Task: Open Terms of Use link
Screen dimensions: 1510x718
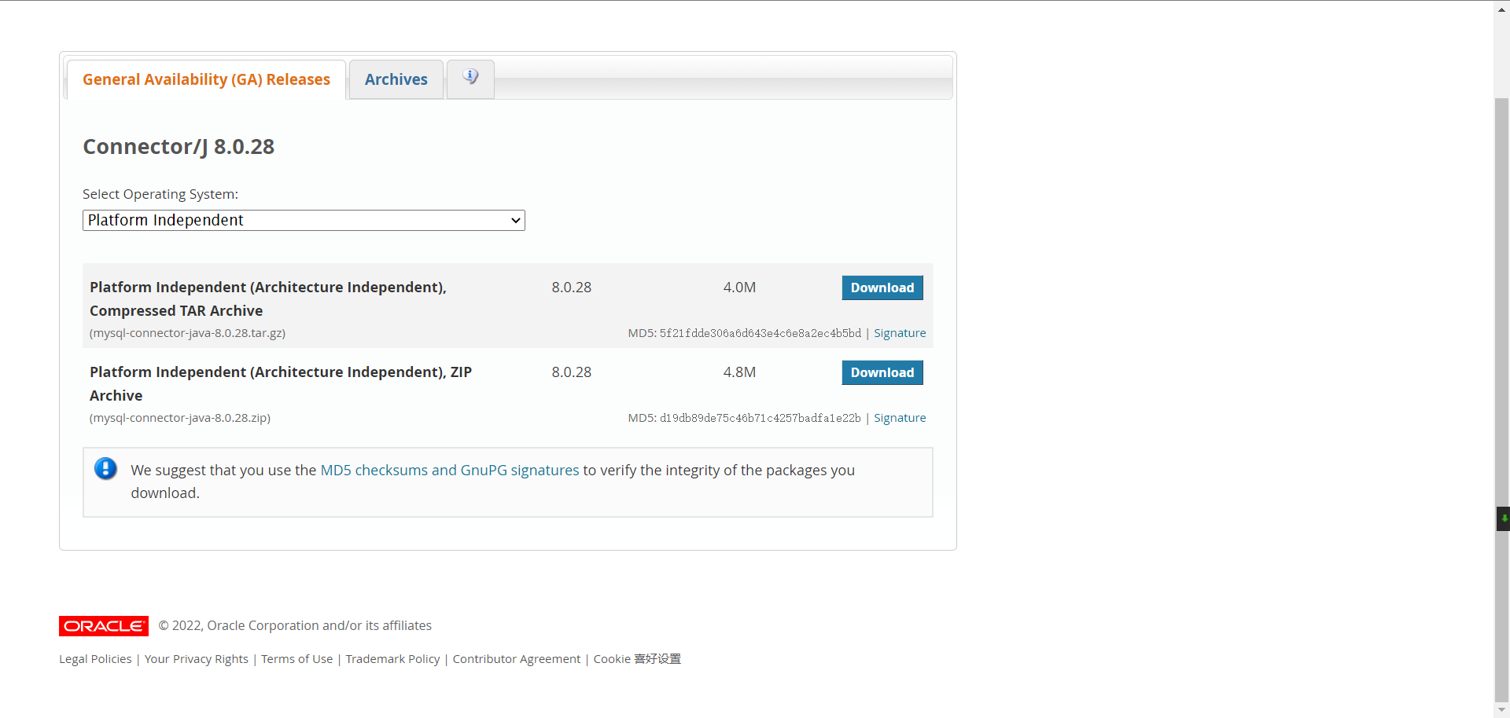Action: 297,659
